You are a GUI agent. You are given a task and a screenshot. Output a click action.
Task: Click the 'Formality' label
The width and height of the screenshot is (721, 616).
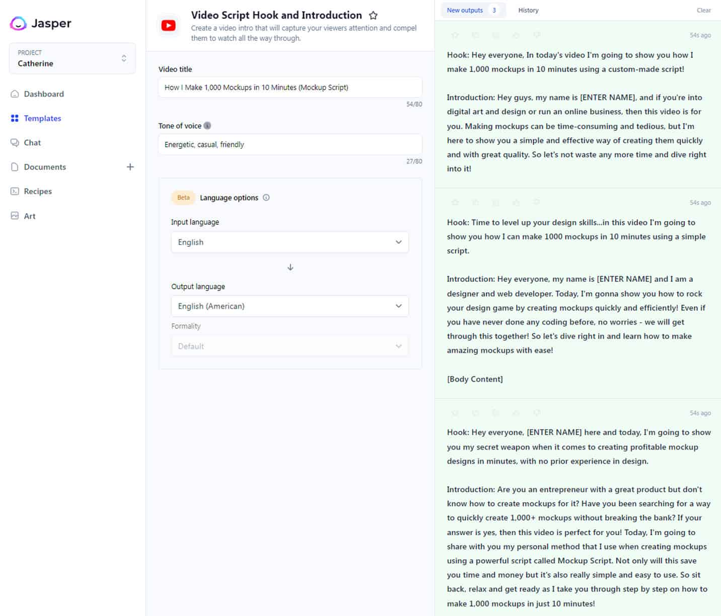(186, 326)
